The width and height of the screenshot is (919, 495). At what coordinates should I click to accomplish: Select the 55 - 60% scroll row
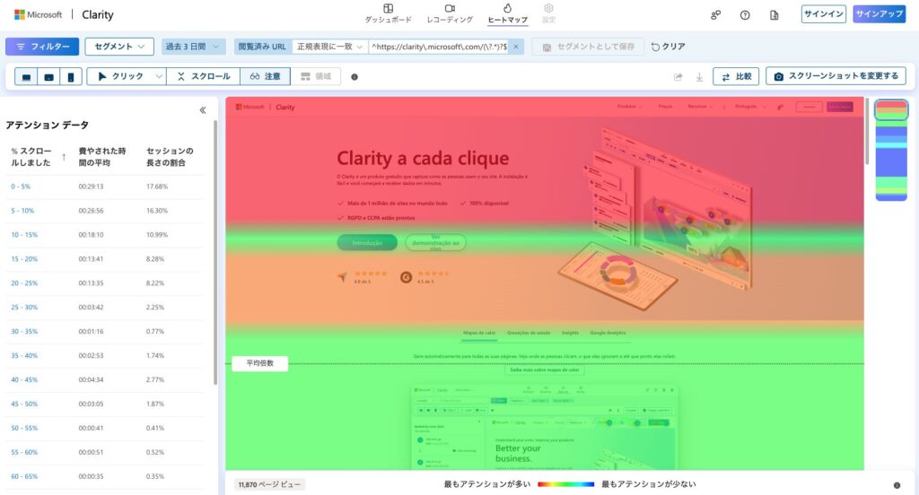pos(104,452)
